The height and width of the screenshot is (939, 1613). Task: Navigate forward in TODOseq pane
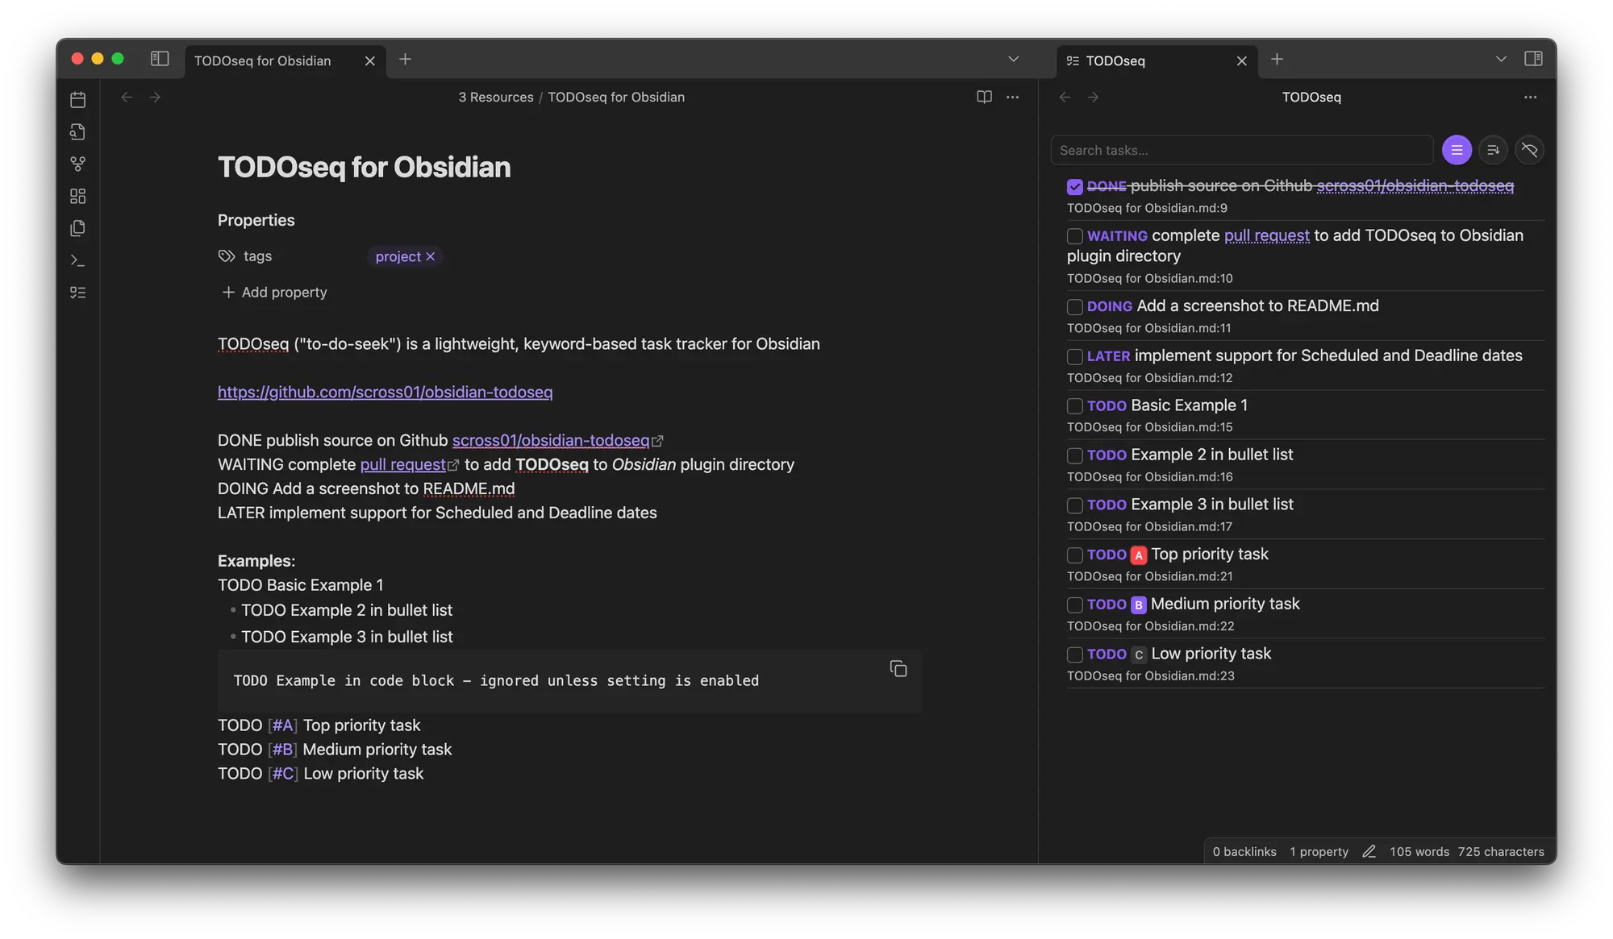(1093, 98)
